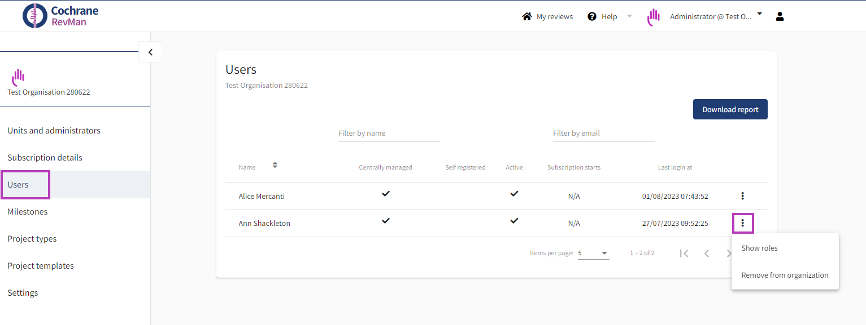Viewport: 866px width, 325px height.
Task: Toggle the Active checkmark for Alice Mercanti
Action: pyautogui.click(x=514, y=193)
